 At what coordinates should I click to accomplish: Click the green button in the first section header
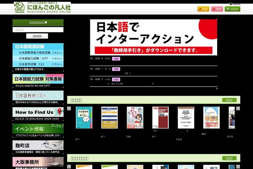(x=229, y=100)
